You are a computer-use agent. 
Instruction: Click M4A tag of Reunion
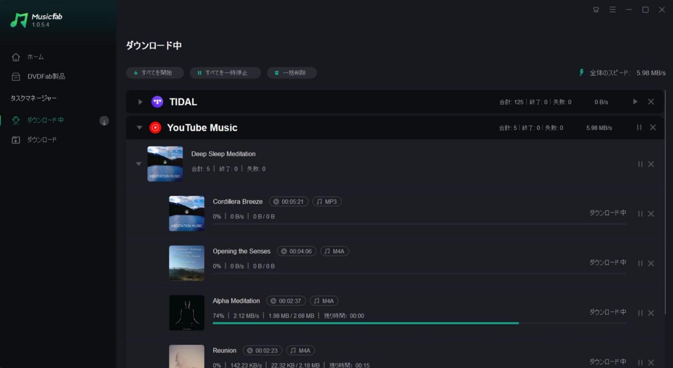pos(300,351)
